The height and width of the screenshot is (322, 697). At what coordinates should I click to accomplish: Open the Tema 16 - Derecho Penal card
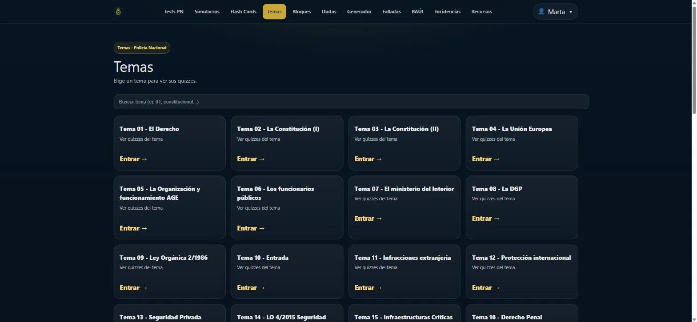pos(522,314)
